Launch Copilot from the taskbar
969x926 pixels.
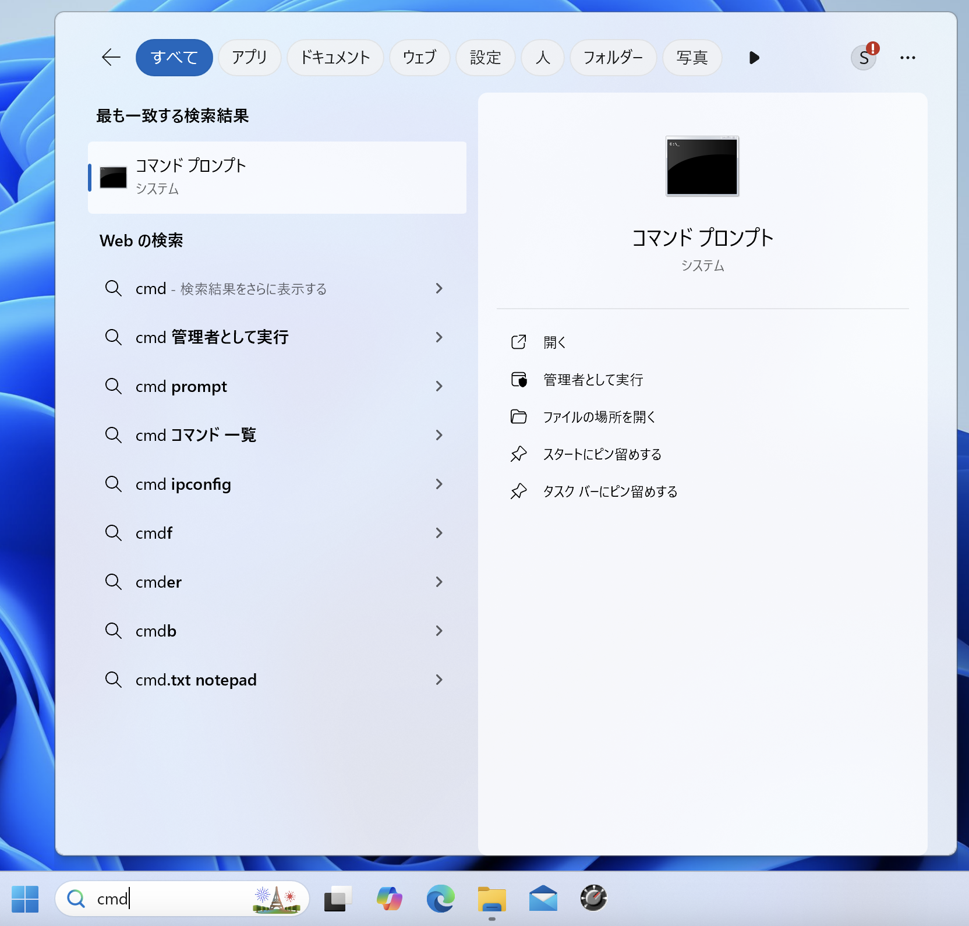[389, 899]
